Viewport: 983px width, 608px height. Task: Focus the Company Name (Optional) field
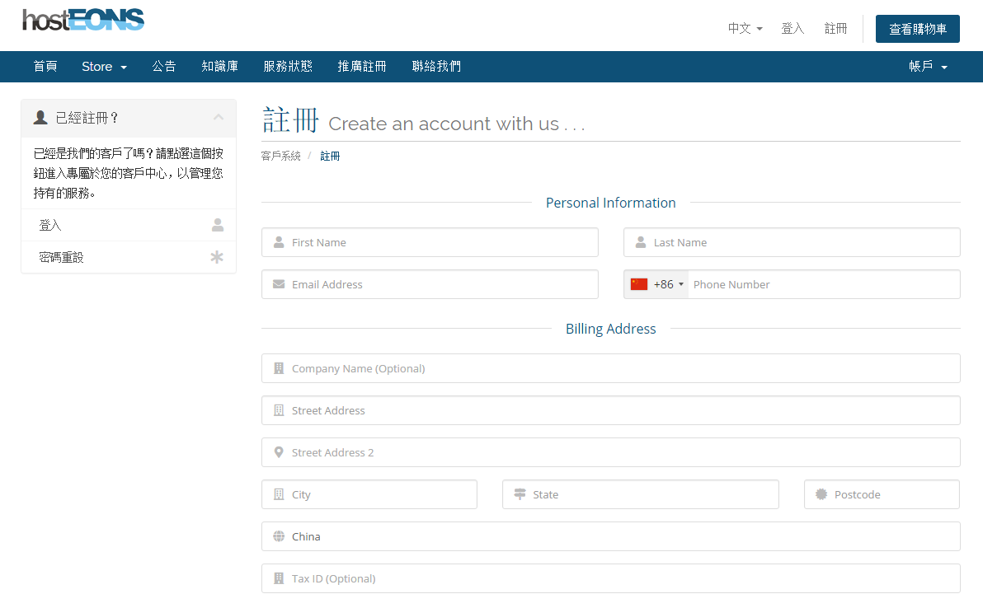click(x=610, y=368)
